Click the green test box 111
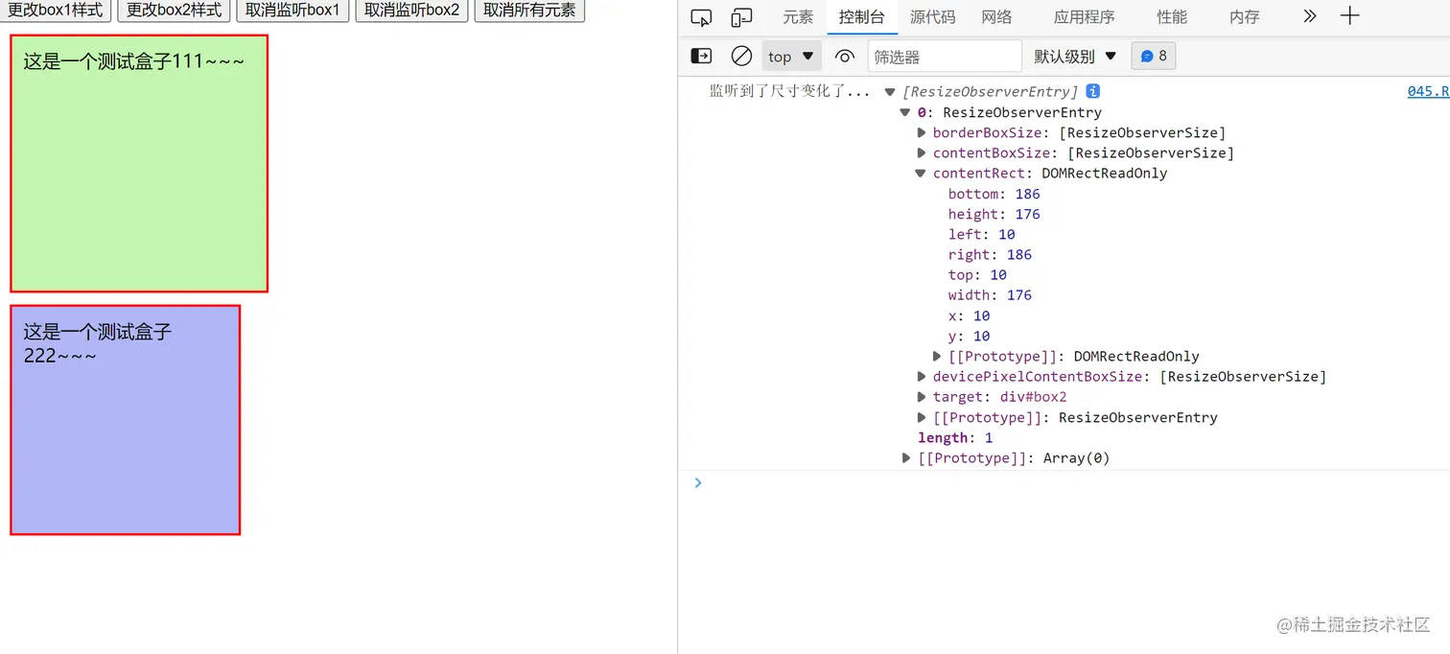This screenshot has height=654, width=1450. coord(139,163)
